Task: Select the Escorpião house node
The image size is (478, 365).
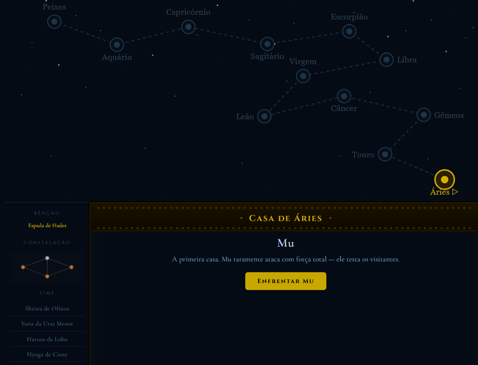Action: 349,31
